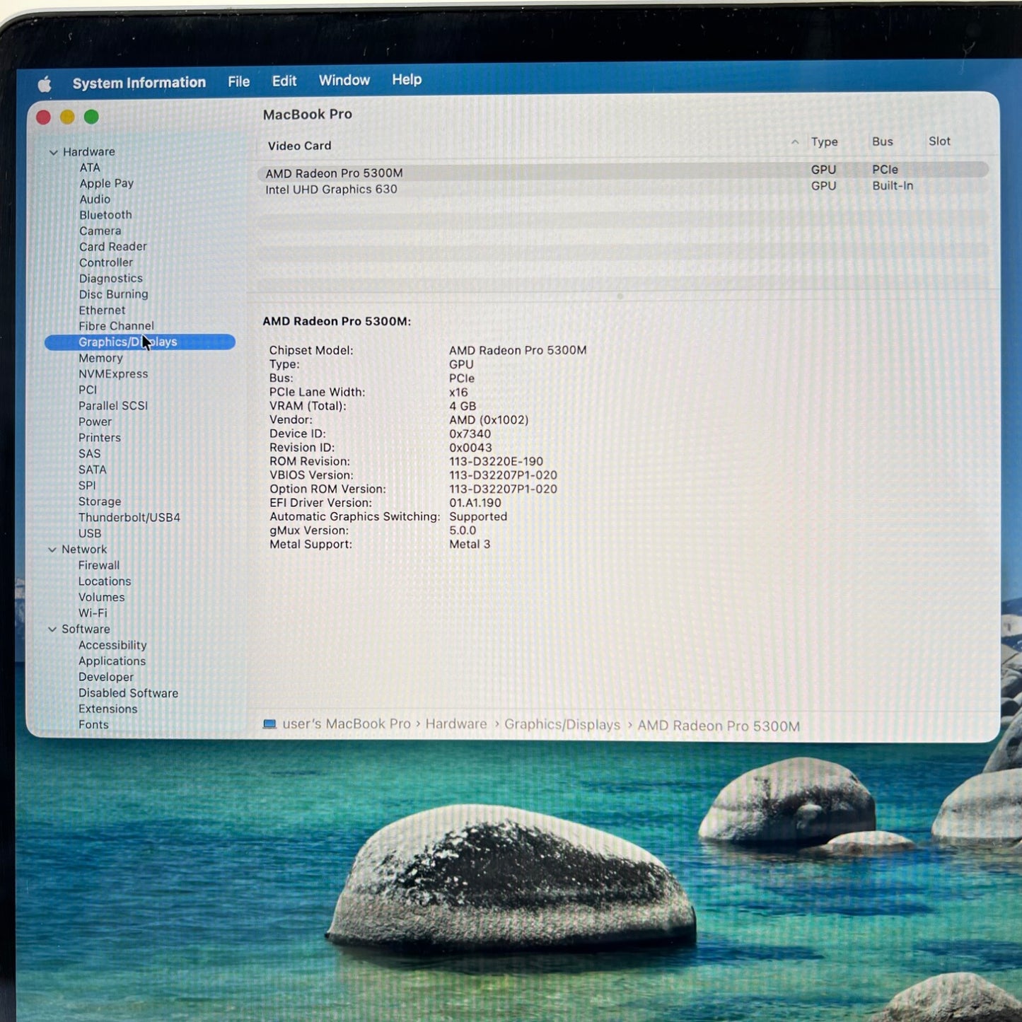This screenshot has height=1022, width=1022.
Task: Select the Intel UHD Graphics 630 row
Action: (622, 188)
